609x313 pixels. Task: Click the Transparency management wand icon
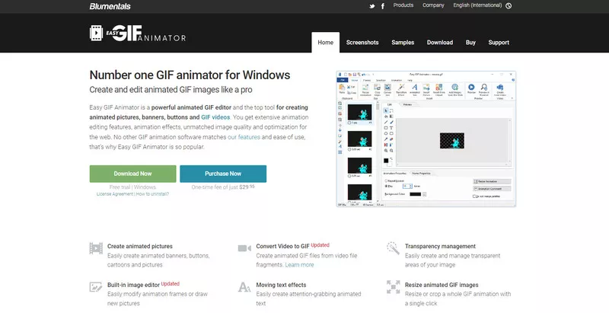coord(392,248)
